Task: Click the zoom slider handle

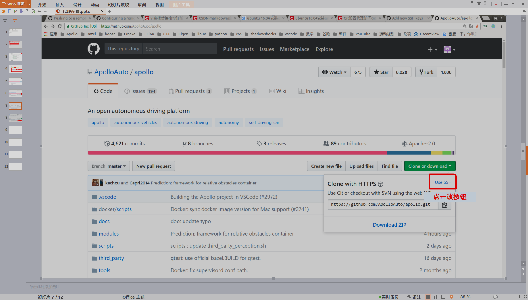Action: [x=495, y=297]
